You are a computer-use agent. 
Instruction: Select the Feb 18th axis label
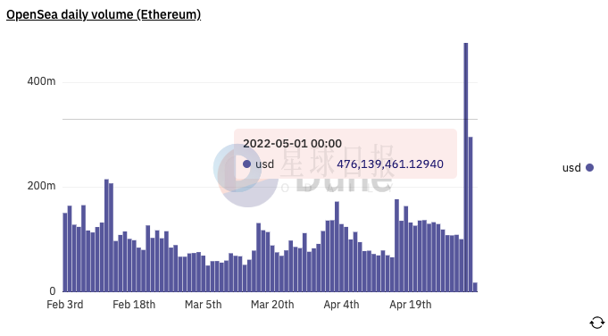click(134, 305)
